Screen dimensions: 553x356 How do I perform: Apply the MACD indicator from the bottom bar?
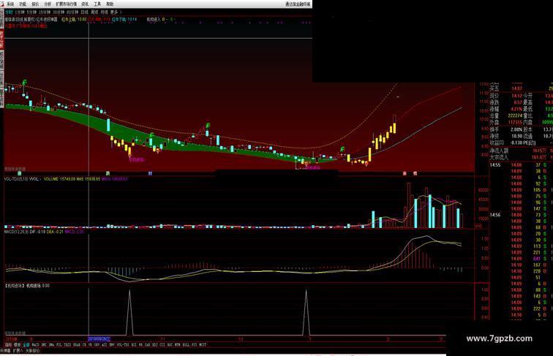[35, 345]
